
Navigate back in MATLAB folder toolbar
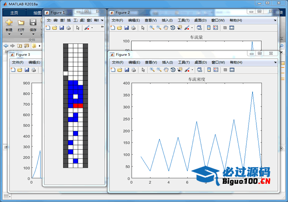point(6,46)
